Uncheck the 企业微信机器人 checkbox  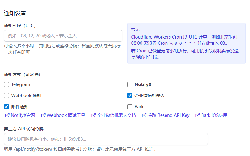click(130, 96)
